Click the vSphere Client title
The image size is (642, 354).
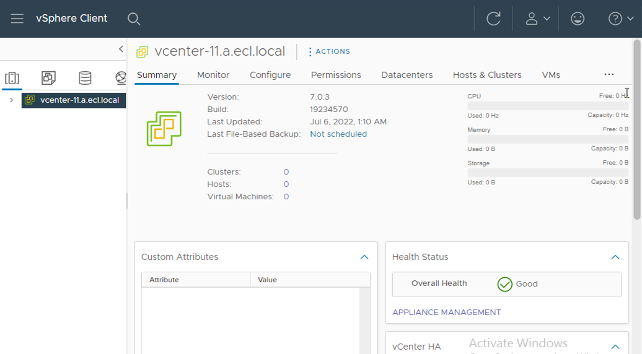pos(72,19)
